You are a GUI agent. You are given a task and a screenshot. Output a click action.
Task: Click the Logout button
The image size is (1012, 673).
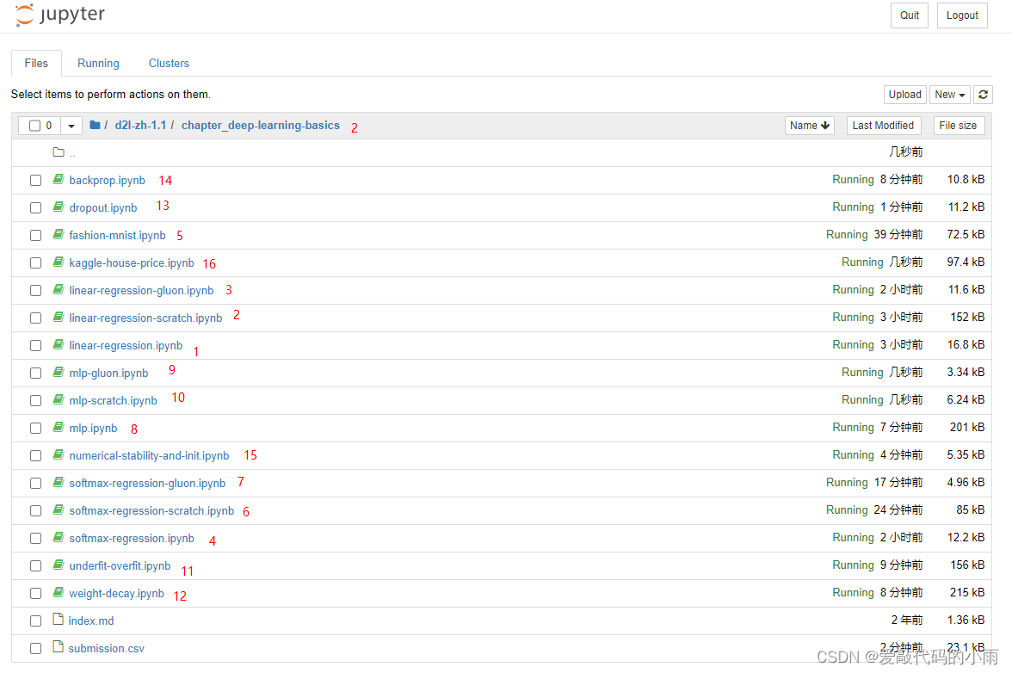coord(962,15)
